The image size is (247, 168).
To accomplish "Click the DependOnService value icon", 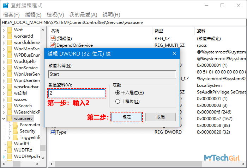I will point(53,45).
